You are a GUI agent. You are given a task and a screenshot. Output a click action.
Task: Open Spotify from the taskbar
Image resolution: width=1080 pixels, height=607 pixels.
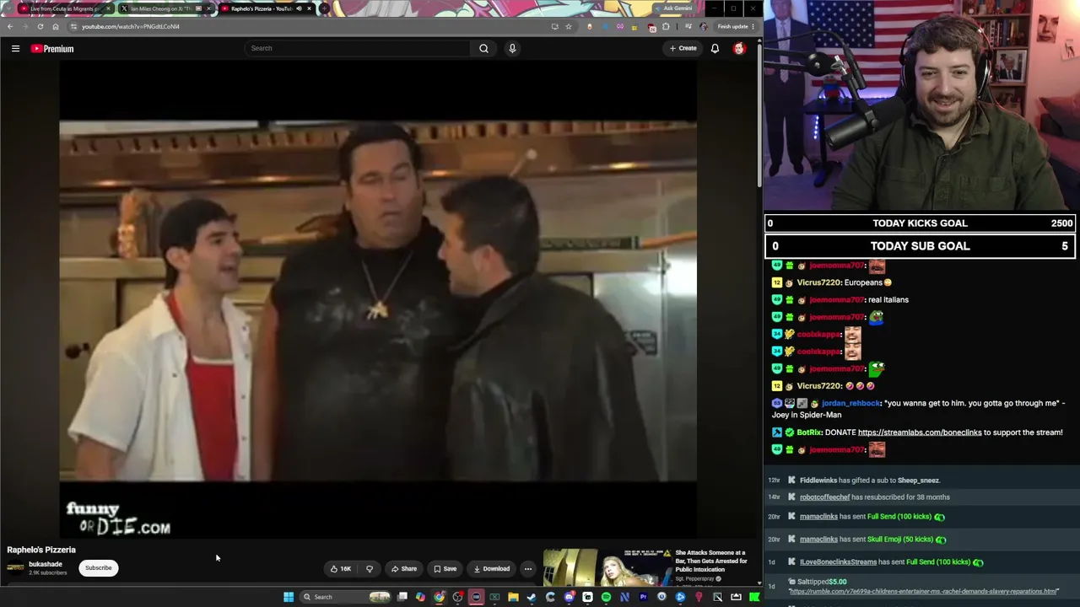click(x=606, y=597)
